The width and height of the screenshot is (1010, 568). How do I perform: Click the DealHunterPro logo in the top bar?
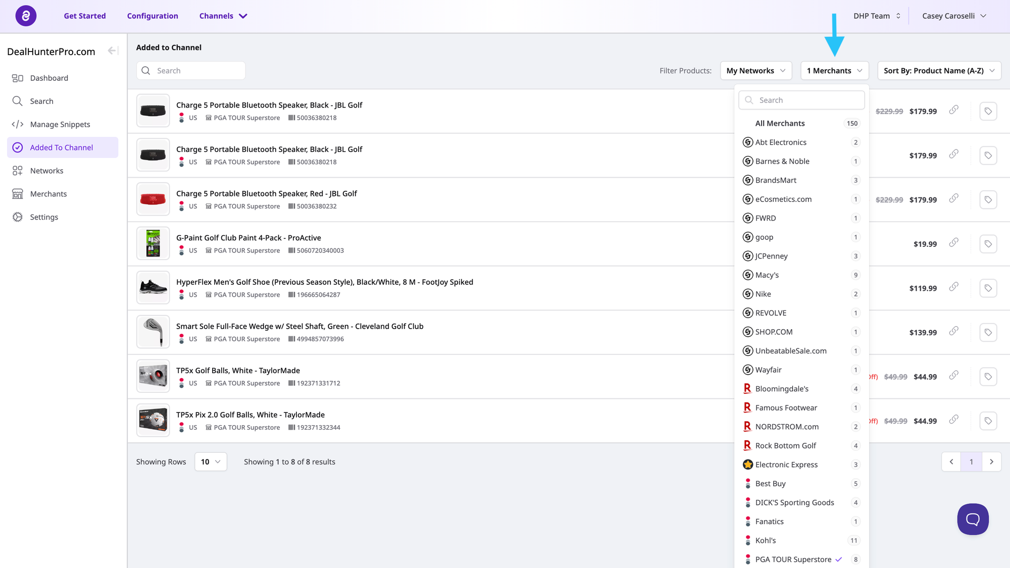26,16
